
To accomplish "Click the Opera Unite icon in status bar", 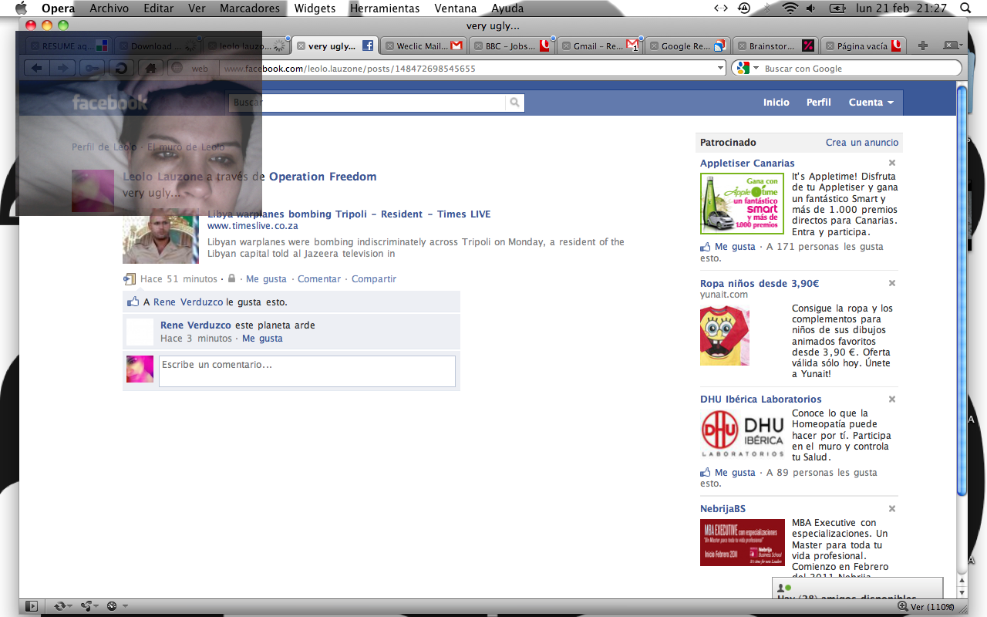I will coord(87,606).
